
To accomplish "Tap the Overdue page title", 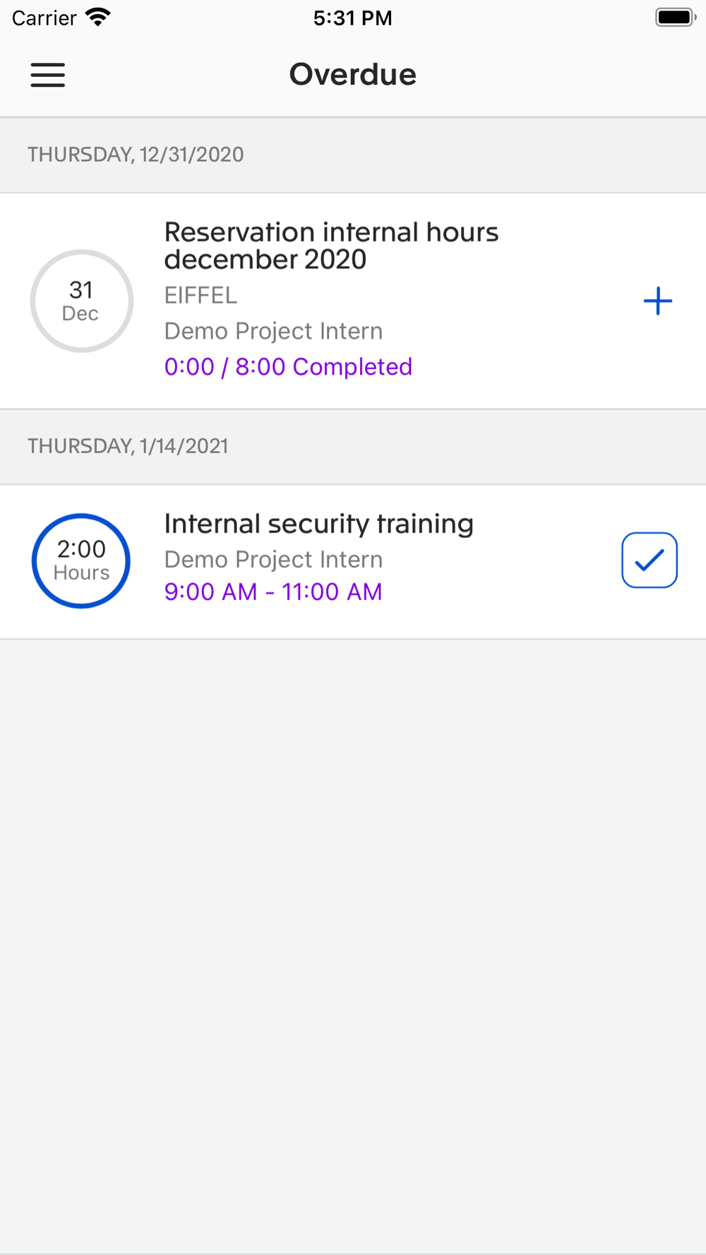I will [x=353, y=74].
